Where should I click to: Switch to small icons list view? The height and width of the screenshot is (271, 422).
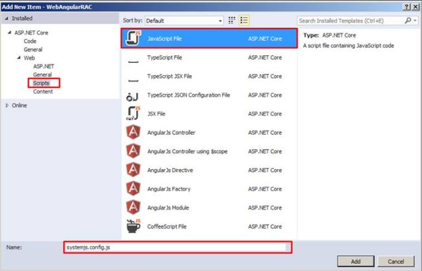click(244, 21)
